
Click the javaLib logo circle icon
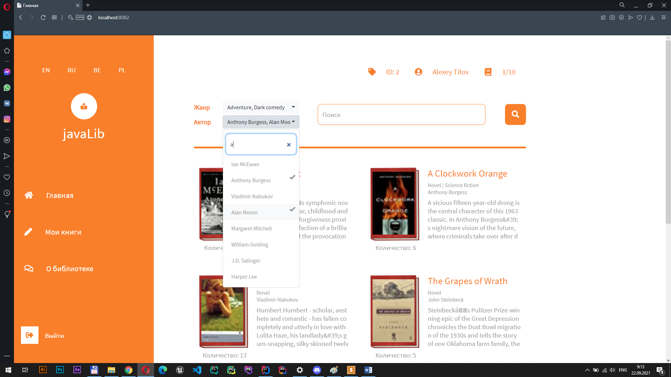pos(84,106)
